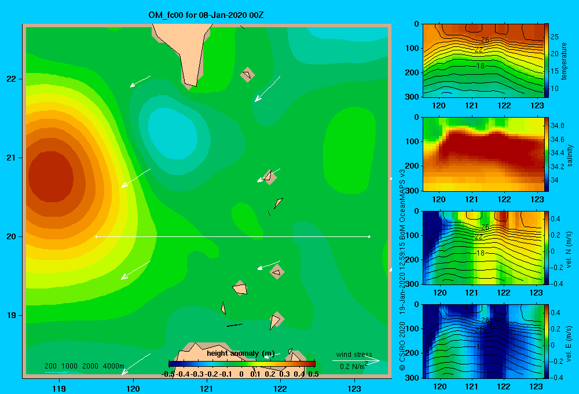Click the east endpoint of the white transect line

click(369, 236)
